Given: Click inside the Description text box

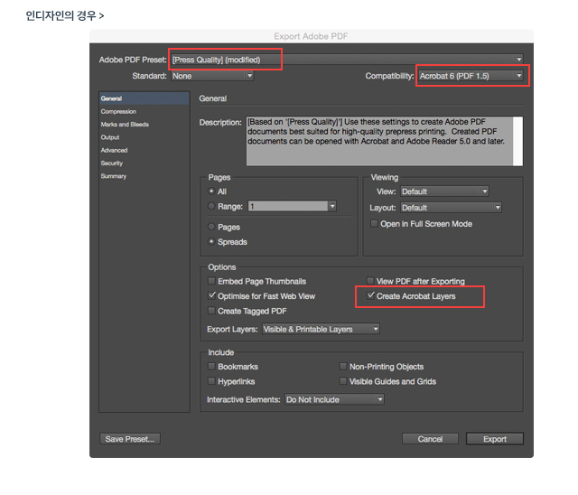Looking at the screenshot, I should point(379,142).
